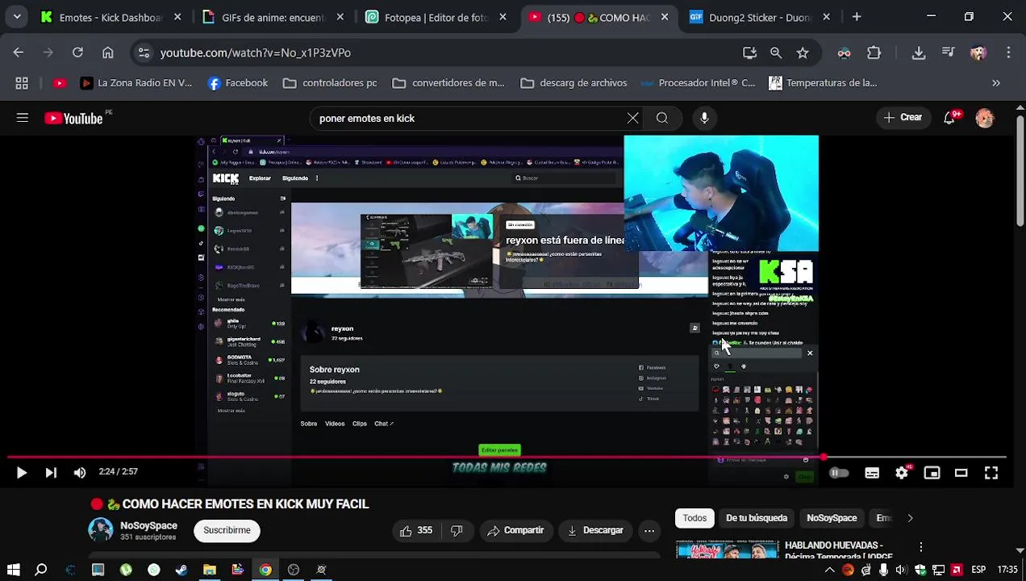View site information icon in address bar

pyautogui.click(x=144, y=52)
